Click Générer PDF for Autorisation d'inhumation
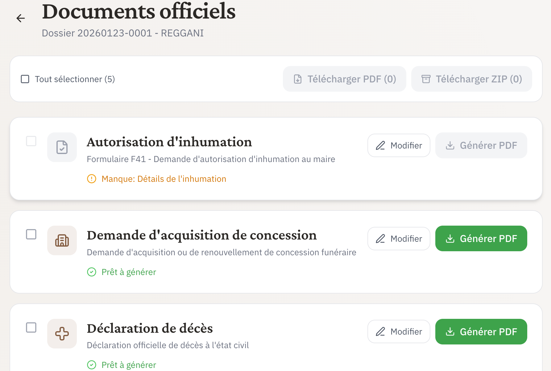The width and height of the screenshot is (551, 371). [x=481, y=145]
